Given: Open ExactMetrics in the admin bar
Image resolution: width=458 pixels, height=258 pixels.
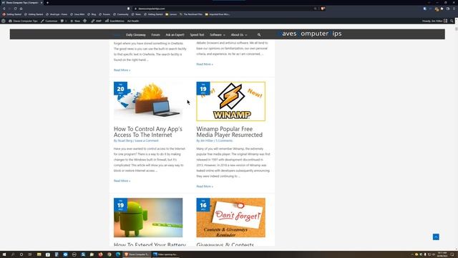Looking at the screenshot, I should coord(114,21).
